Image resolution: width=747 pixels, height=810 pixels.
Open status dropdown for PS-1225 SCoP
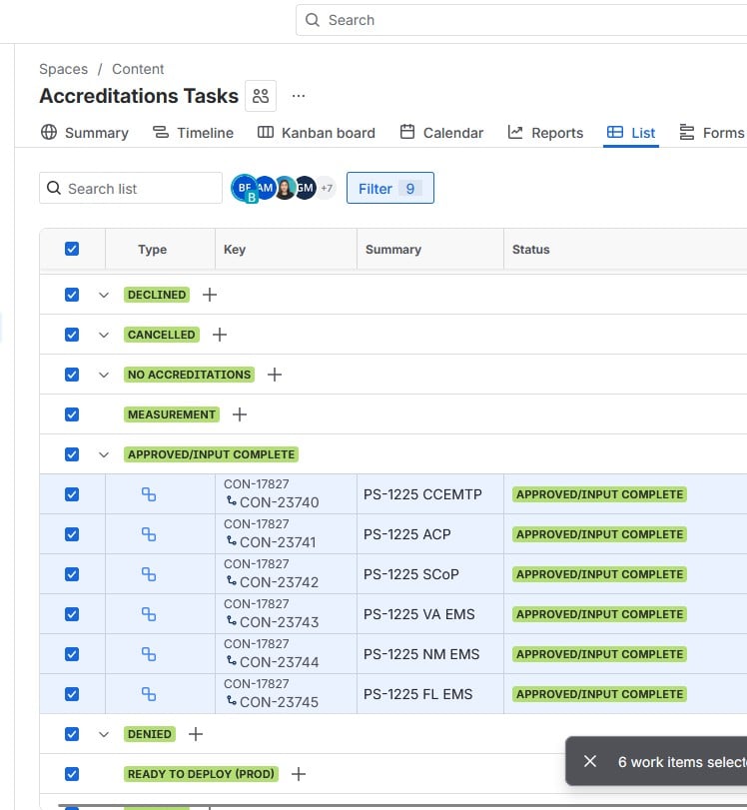point(599,574)
